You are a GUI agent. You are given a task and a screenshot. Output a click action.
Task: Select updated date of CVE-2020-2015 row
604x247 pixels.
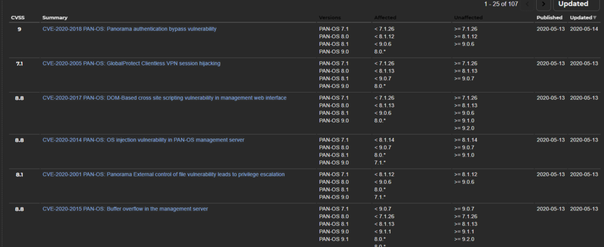coord(584,209)
